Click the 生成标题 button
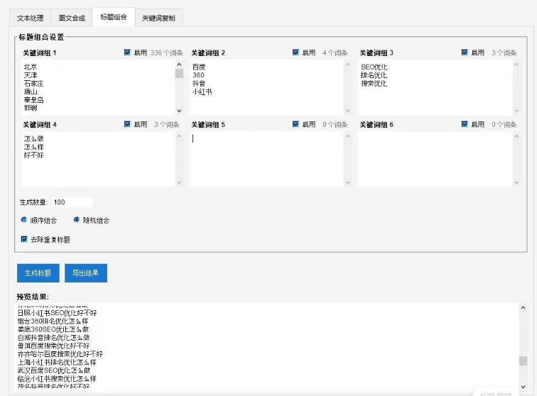Image resolution: width=537 pixels, height=396 pixels. pyautogui.click(x=38, y=273)
